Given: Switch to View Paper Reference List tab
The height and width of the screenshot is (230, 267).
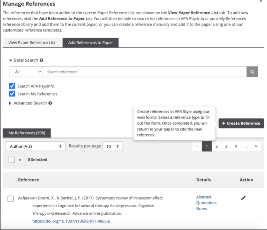Looking at the screenshot, I should (32, 43).
